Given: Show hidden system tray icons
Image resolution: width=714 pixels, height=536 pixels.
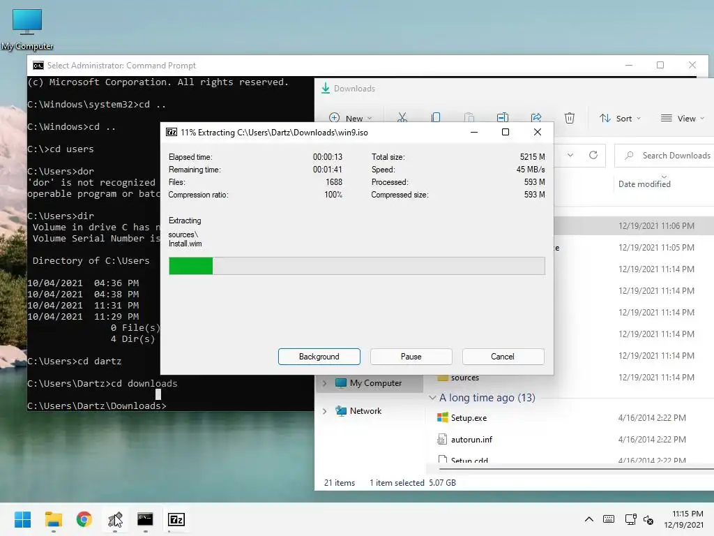Looking at the screenshot, I should pyautogui.click(x=588, y=519).
